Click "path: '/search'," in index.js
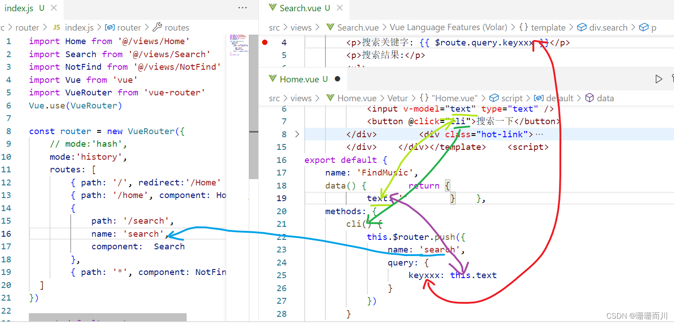Image resolution: width=674 pixels, height=324 pixels. click(x=133, y=221)
